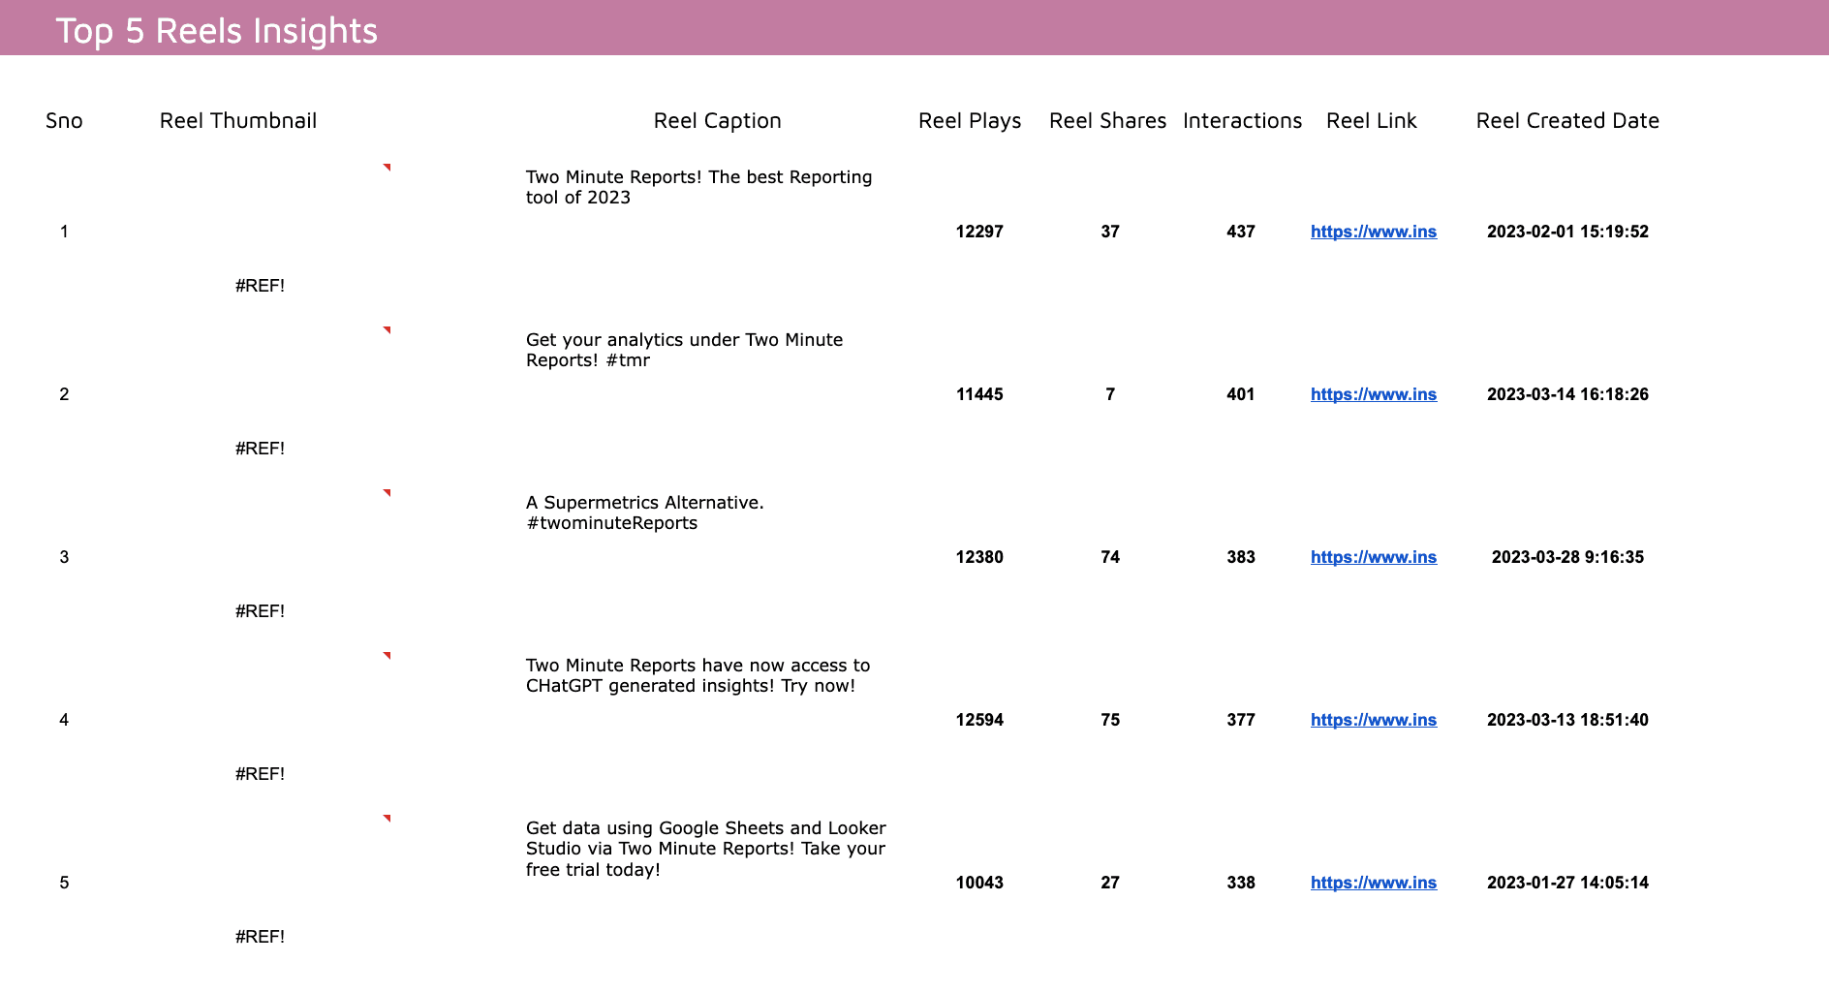
Task: Select the Reel Plays value 11445
Action: tap(979, 394)
